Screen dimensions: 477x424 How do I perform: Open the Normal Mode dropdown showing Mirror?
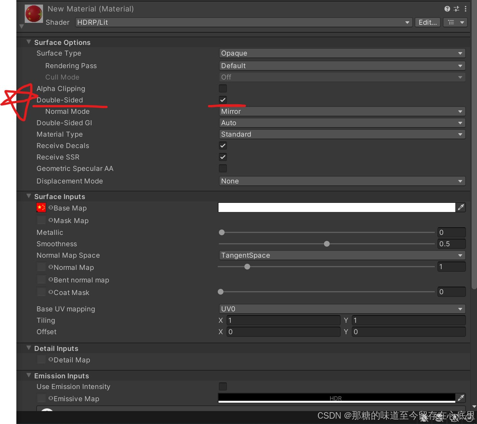[x=341, y=111]
